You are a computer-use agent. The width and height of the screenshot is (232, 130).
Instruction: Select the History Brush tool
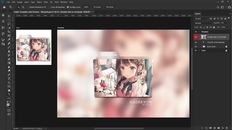point(9,55)
